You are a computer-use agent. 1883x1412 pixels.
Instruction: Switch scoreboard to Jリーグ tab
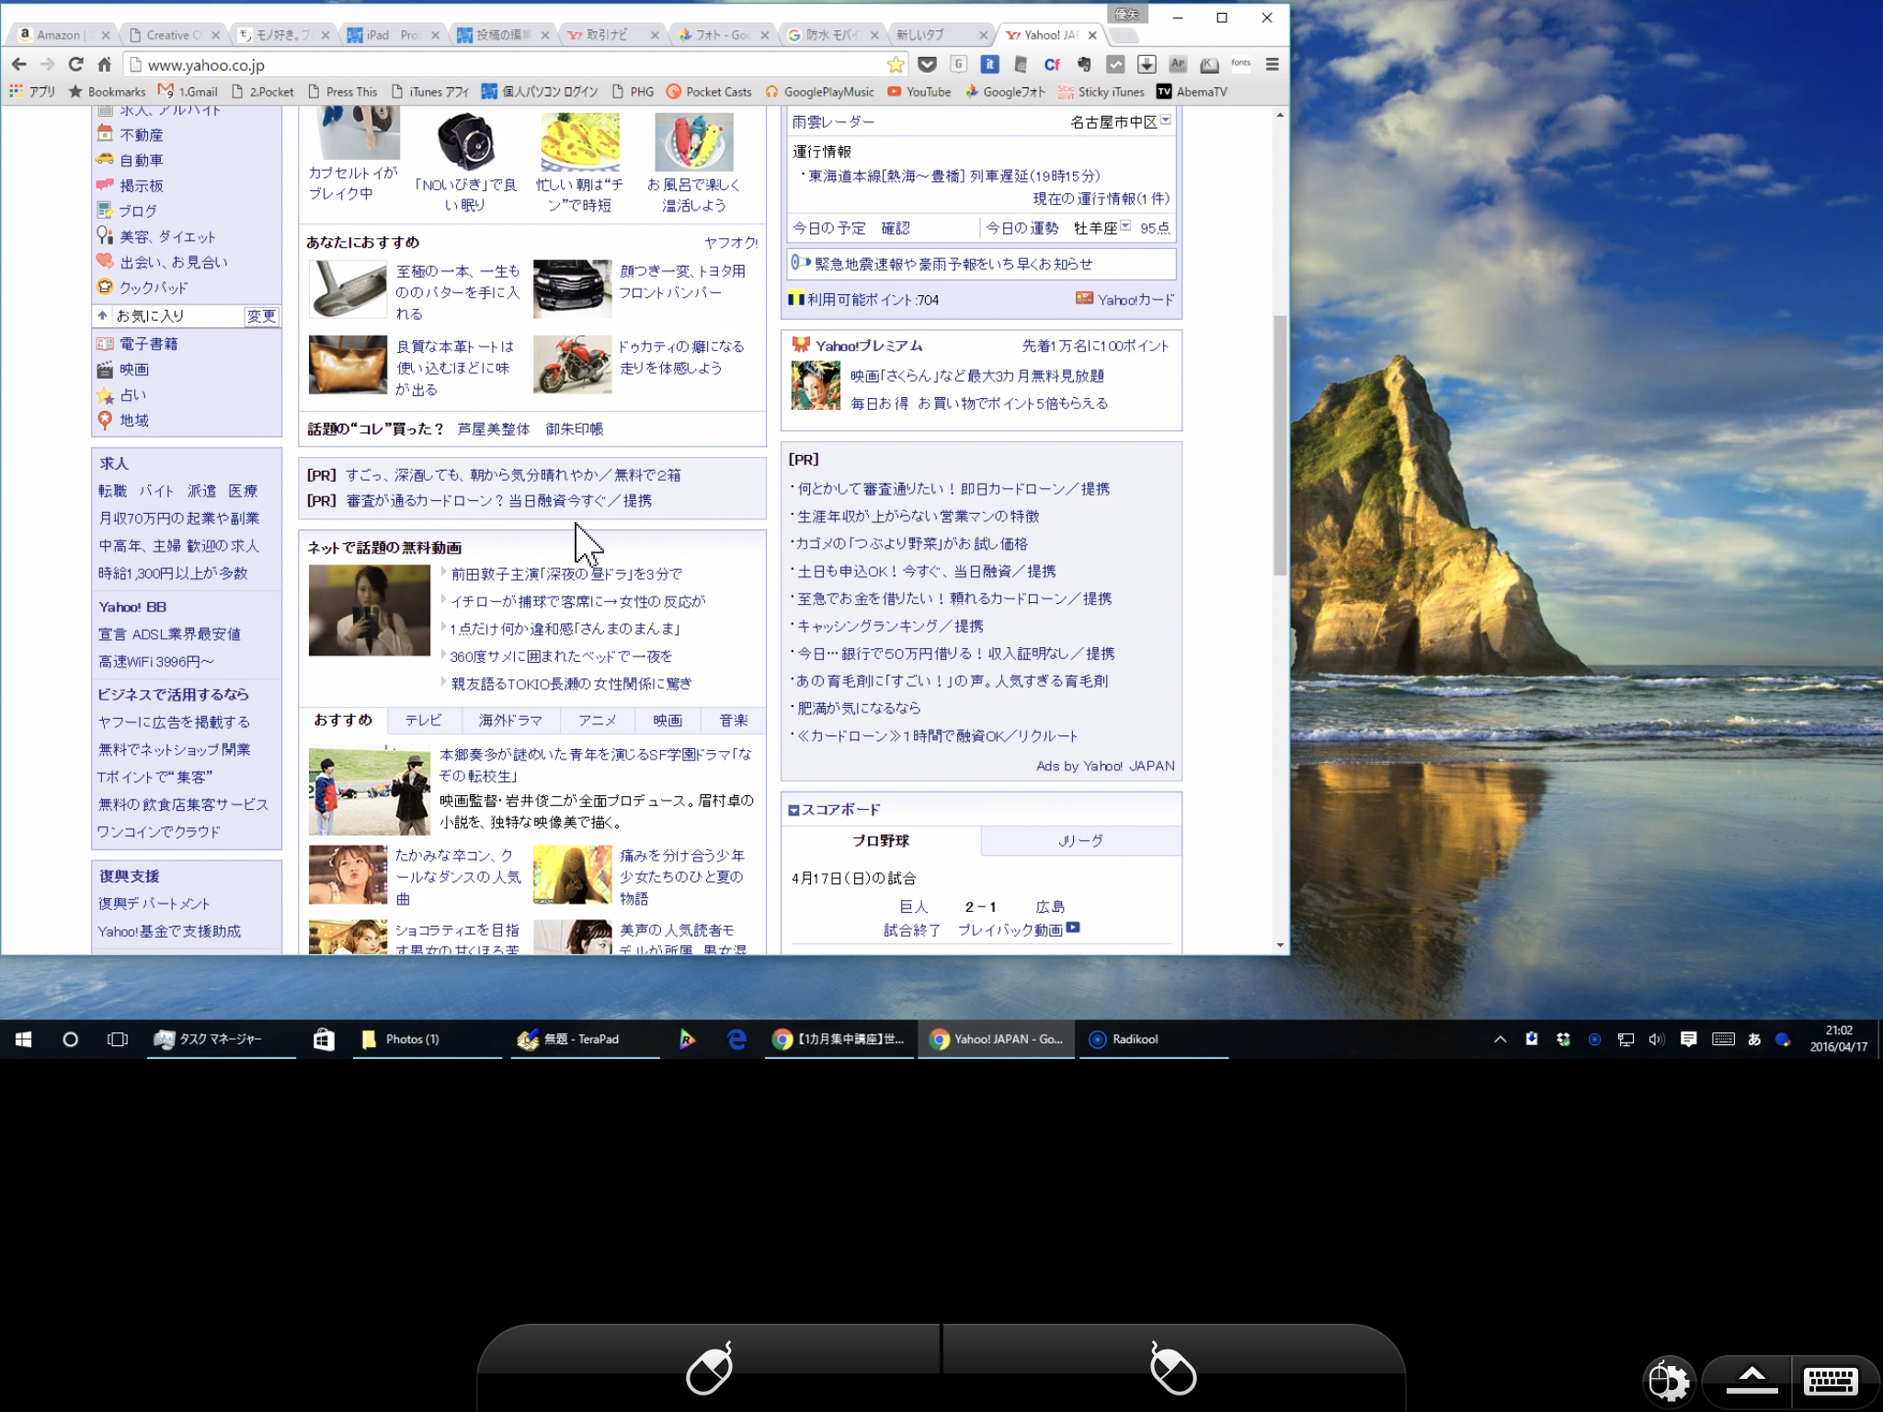point(1080,840)
